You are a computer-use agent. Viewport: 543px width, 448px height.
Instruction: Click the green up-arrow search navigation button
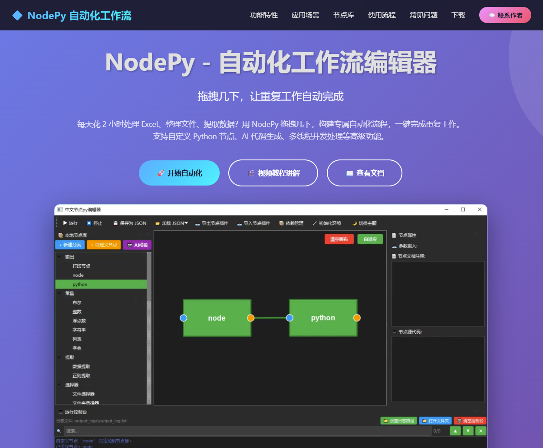coord(455,431)
